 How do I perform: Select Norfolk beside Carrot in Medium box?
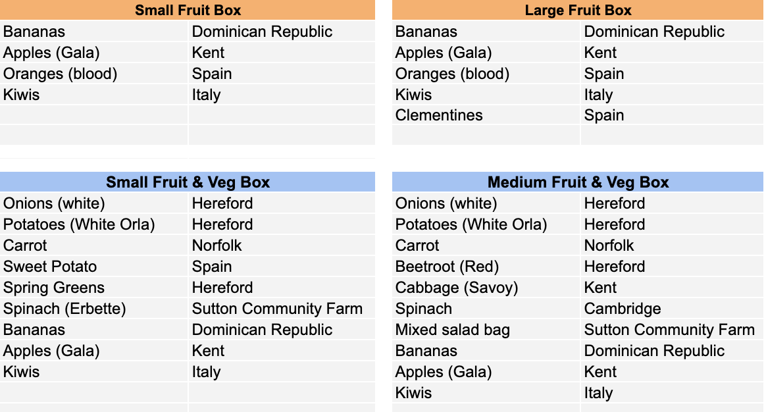pos(672,245)
